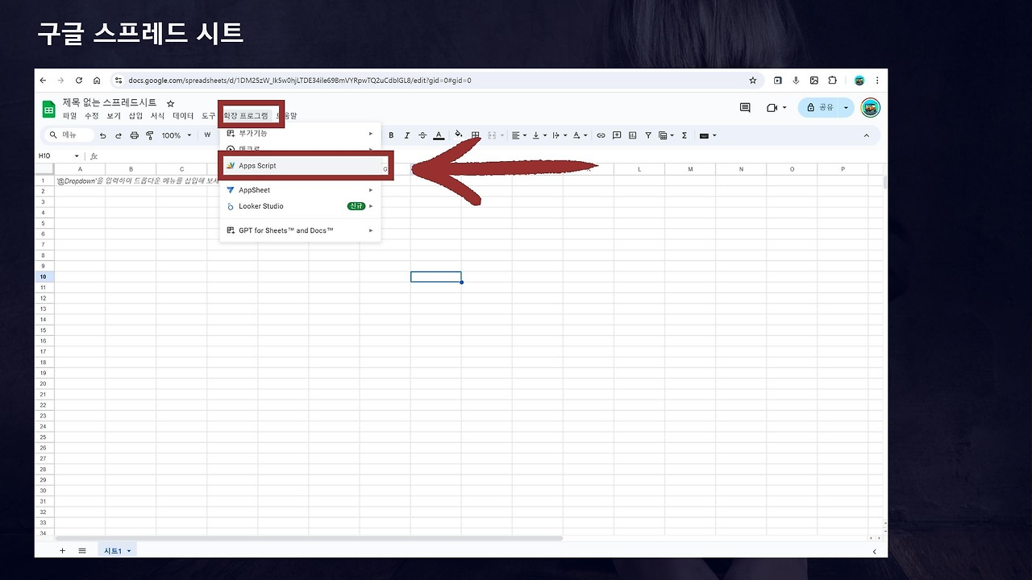The height and width of the screenshot is (580, 1032).
Task: Rename the 제목 없는 스프레드시트 title
Action: coord(110,103)
